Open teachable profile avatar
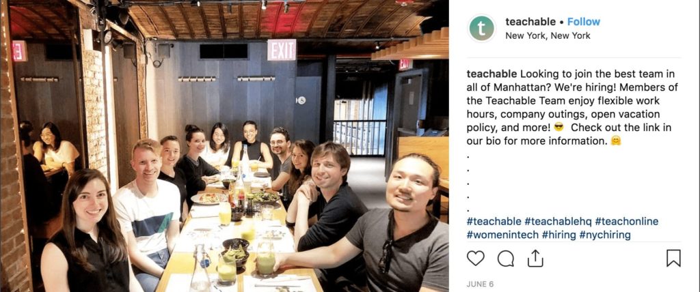The width and height of the screenshot is (700, 292). 481,29
